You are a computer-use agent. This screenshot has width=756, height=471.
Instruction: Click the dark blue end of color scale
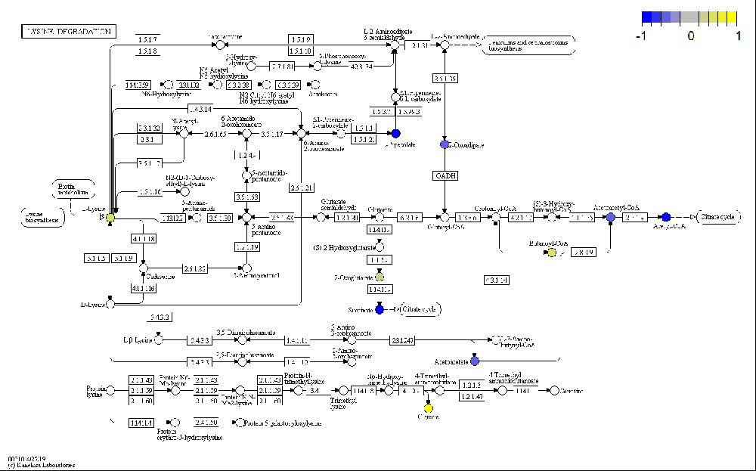pos(647,18)
